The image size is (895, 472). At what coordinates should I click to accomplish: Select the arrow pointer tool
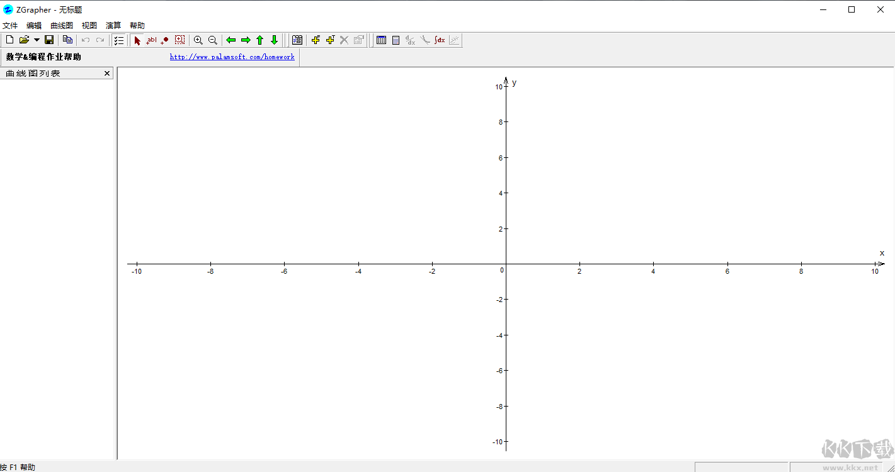(137, 40)
